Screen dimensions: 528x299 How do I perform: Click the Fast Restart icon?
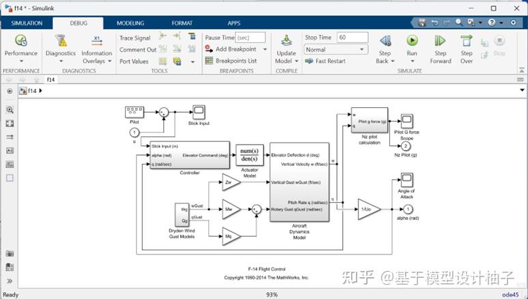click(x=309, y=61)
